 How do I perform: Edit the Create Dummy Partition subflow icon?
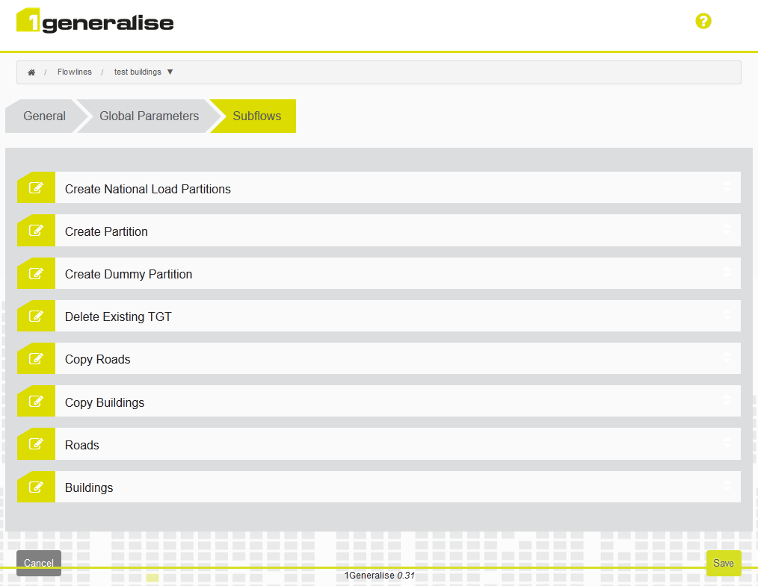37,273
